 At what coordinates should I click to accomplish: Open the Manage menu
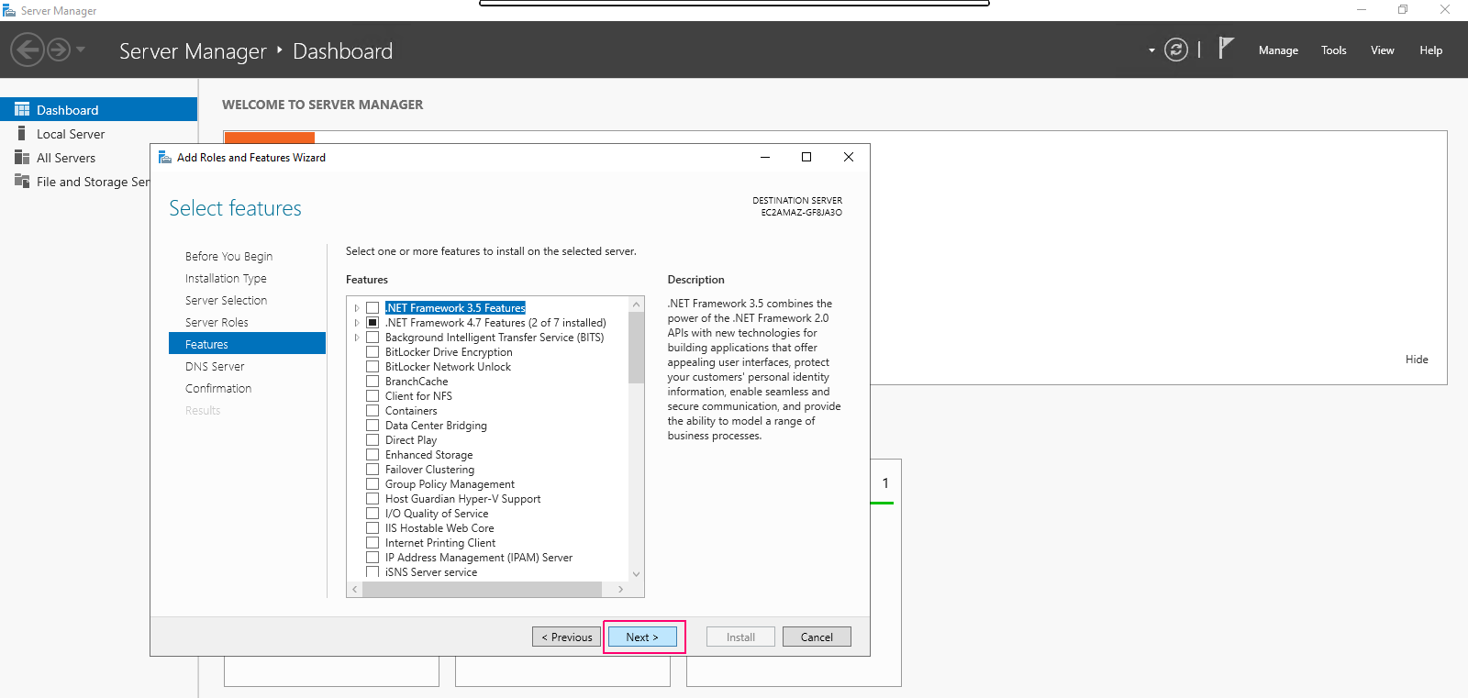[x=1278, y=50]
